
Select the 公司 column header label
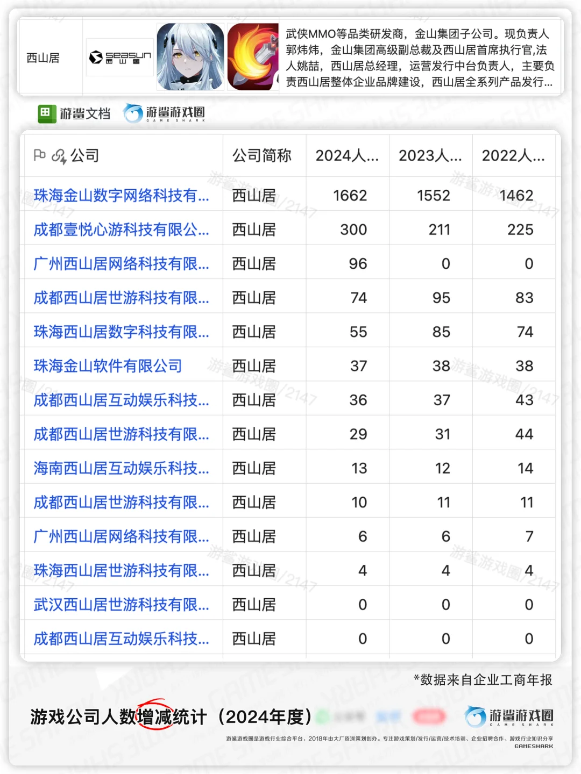click(x=84, y=155)
